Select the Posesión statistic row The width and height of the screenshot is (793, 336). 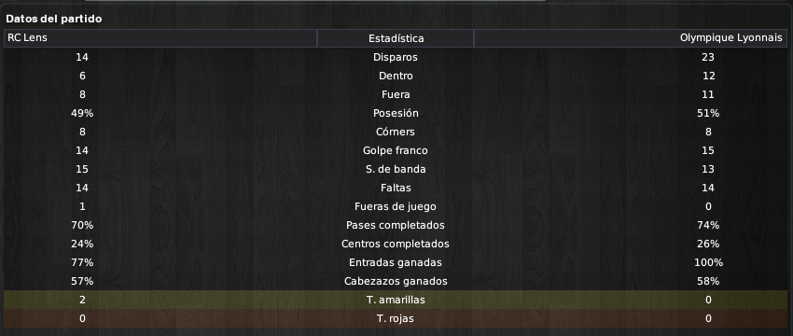396,113
